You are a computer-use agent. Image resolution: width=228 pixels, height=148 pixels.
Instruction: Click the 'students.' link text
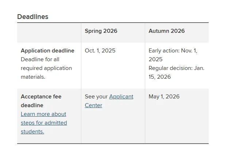tap(32, 132)
